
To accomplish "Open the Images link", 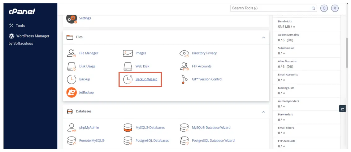I will (141, 53).
